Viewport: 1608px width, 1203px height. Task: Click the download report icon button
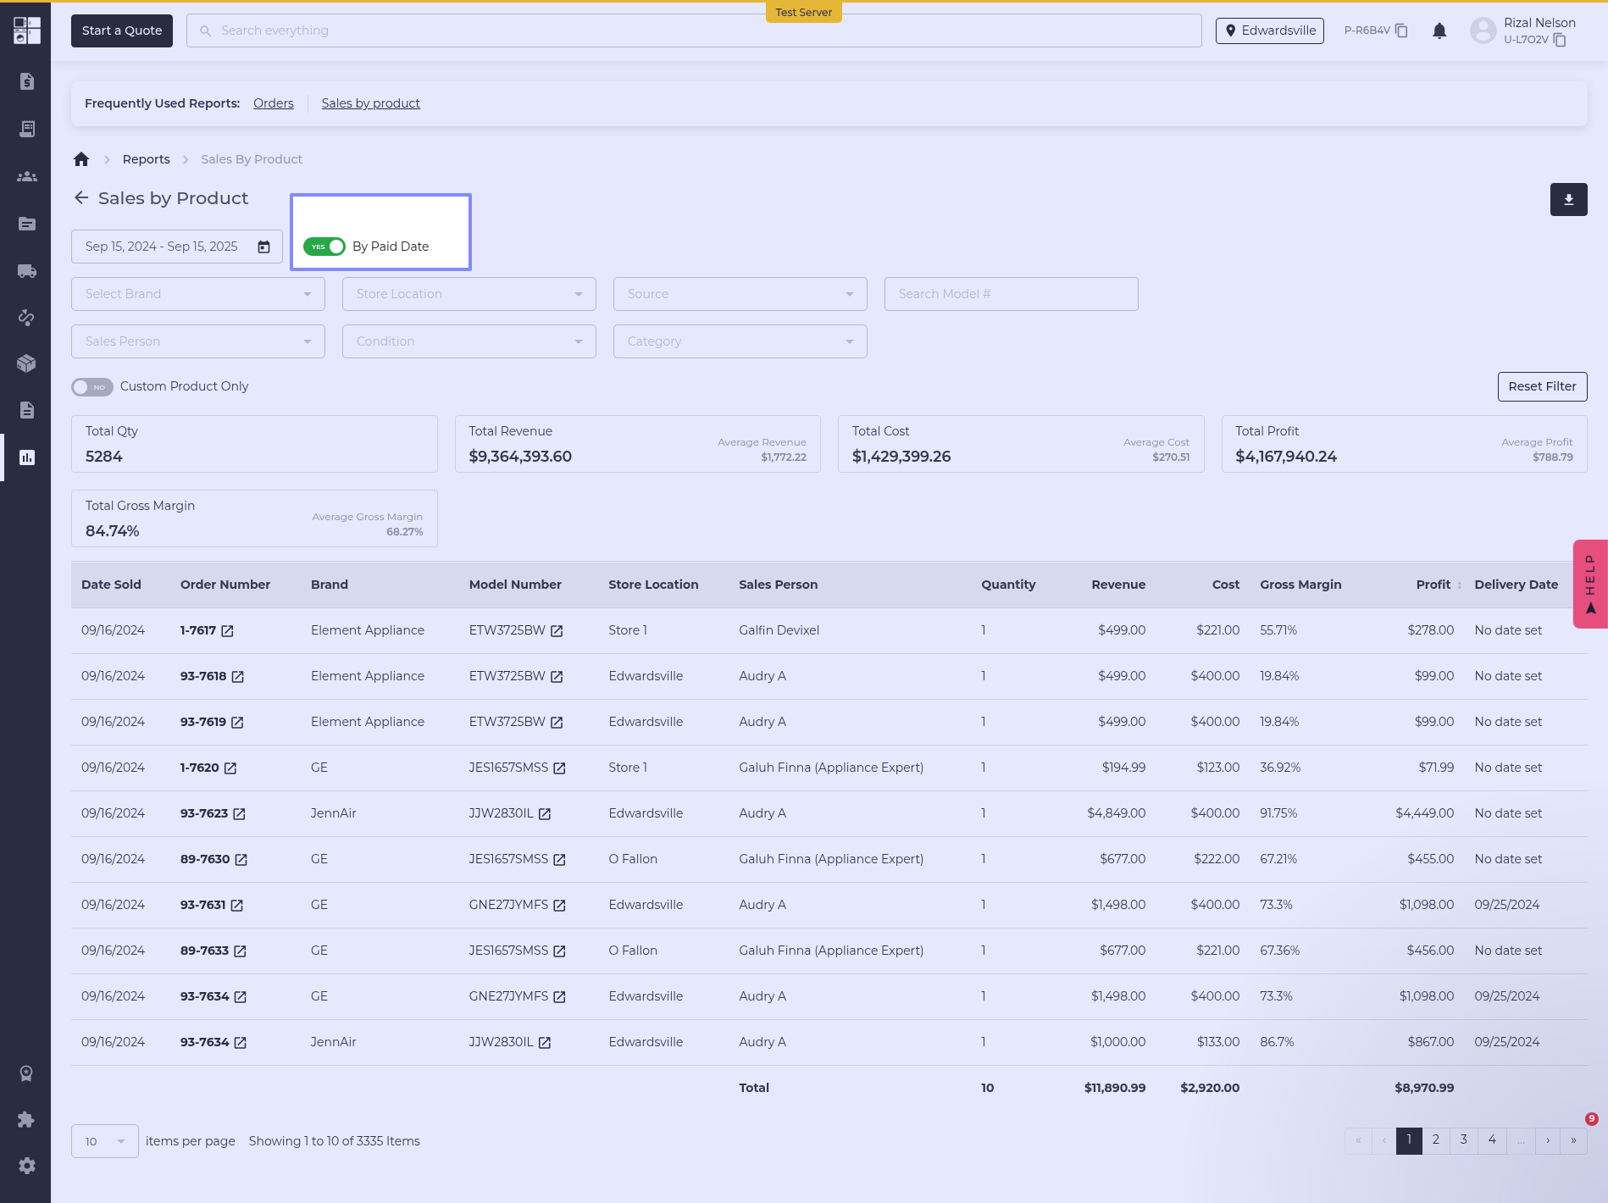point(1568,200)
